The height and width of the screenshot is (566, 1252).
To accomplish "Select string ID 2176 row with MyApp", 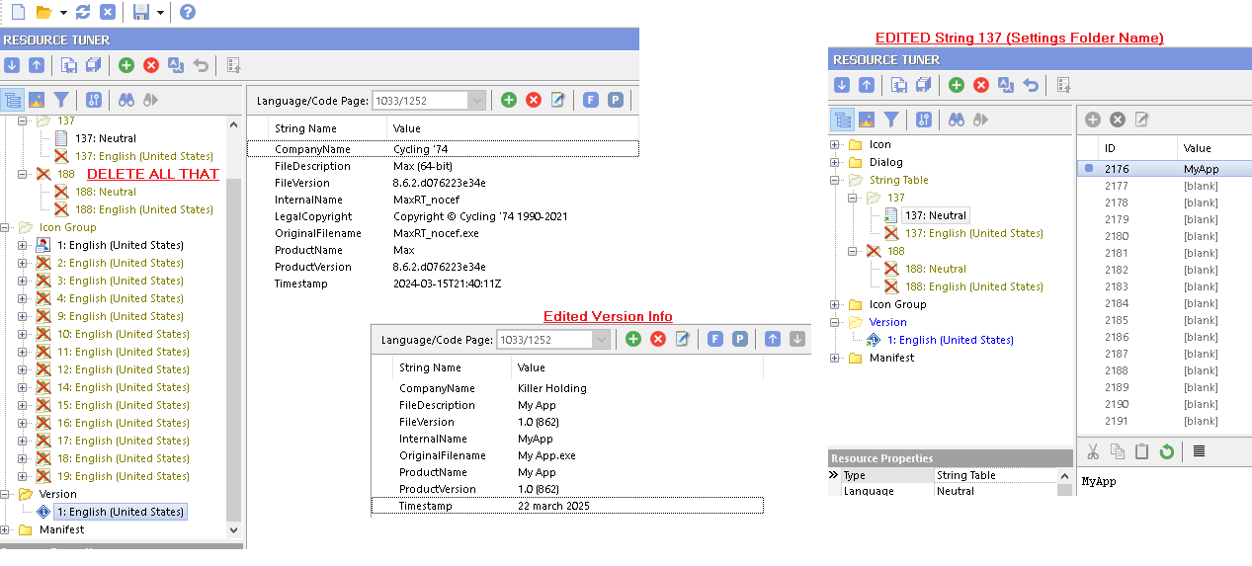I will pyautogui.click(x=1162, y=169).
